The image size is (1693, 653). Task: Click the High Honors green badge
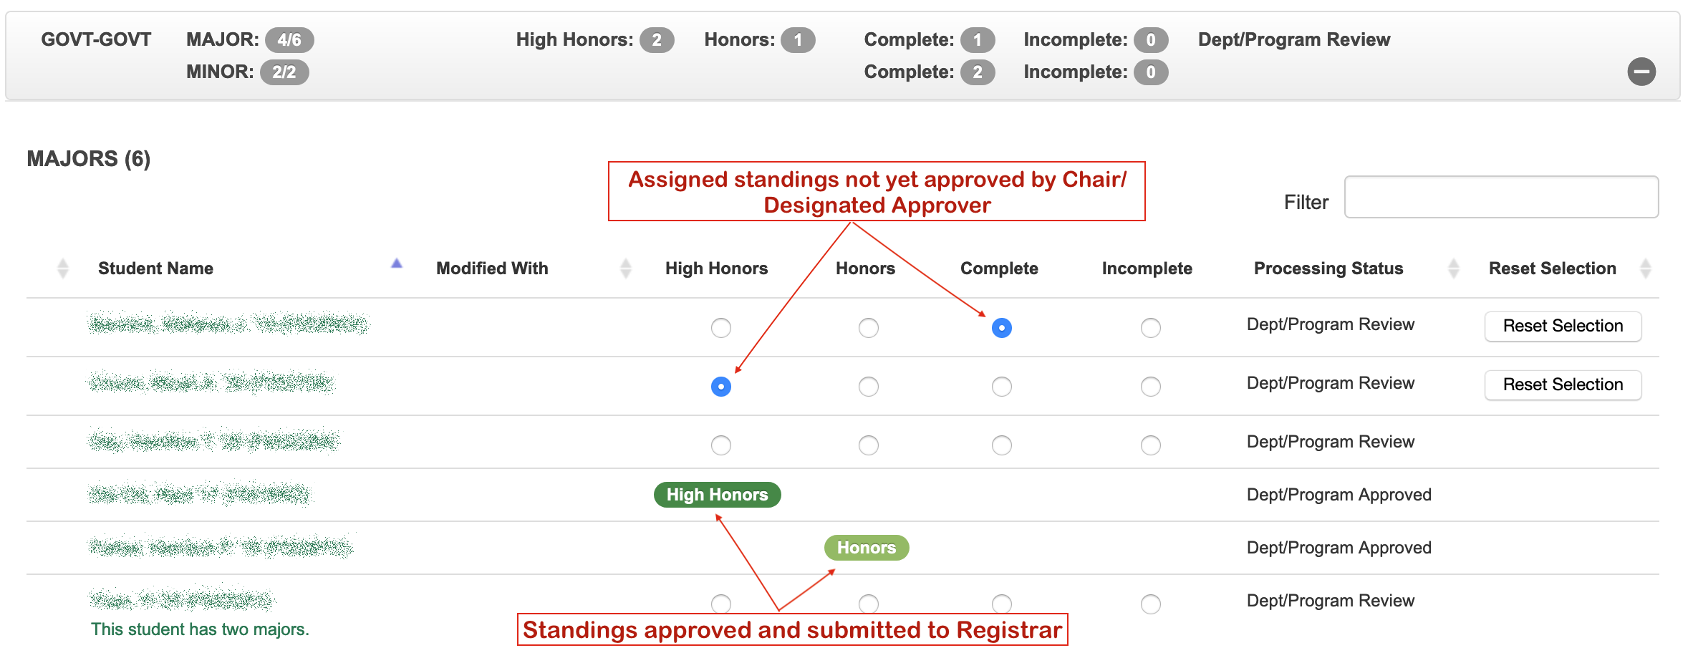pyautogui.click(x=717, y=495)
